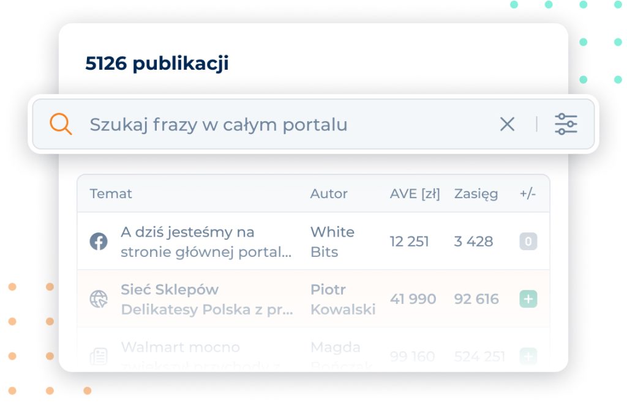Click author White Bits
The width and height of the screenshot is (627, 403).
click(x=332, y=242)
